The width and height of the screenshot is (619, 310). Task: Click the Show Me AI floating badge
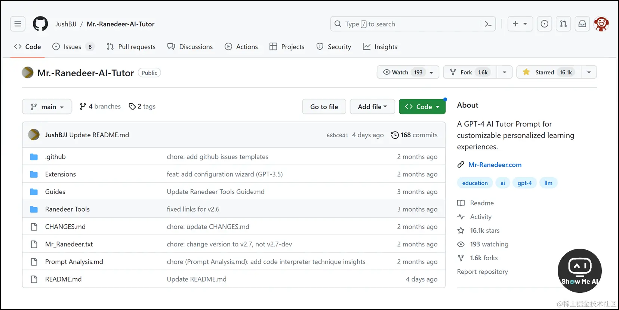pyautogui.click(x=580, y=271)
